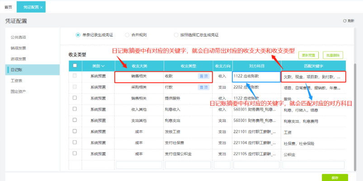Open 进项发票 in the sidebar

pyautogui.click(x=18, y=59)
